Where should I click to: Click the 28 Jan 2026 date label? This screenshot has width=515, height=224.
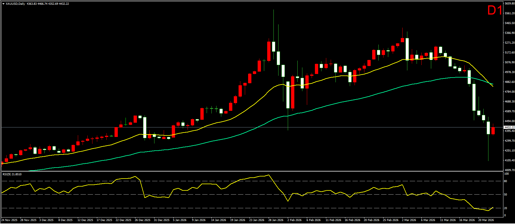click(276, 220)
